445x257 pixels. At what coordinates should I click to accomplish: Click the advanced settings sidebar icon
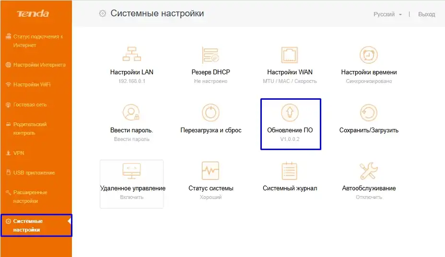coord(8,192)
